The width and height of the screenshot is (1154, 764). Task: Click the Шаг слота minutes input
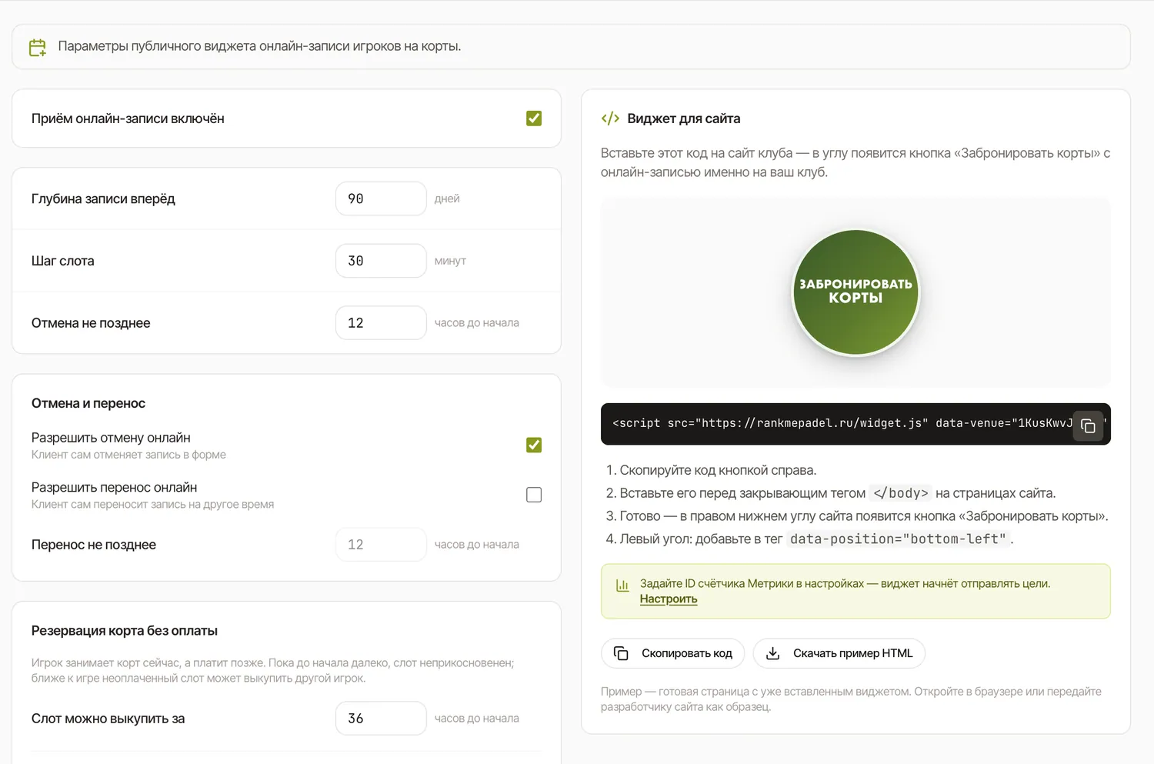coord(381,261)
